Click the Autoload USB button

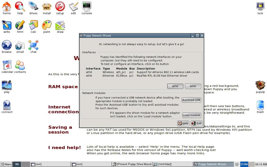pos(191,100)
